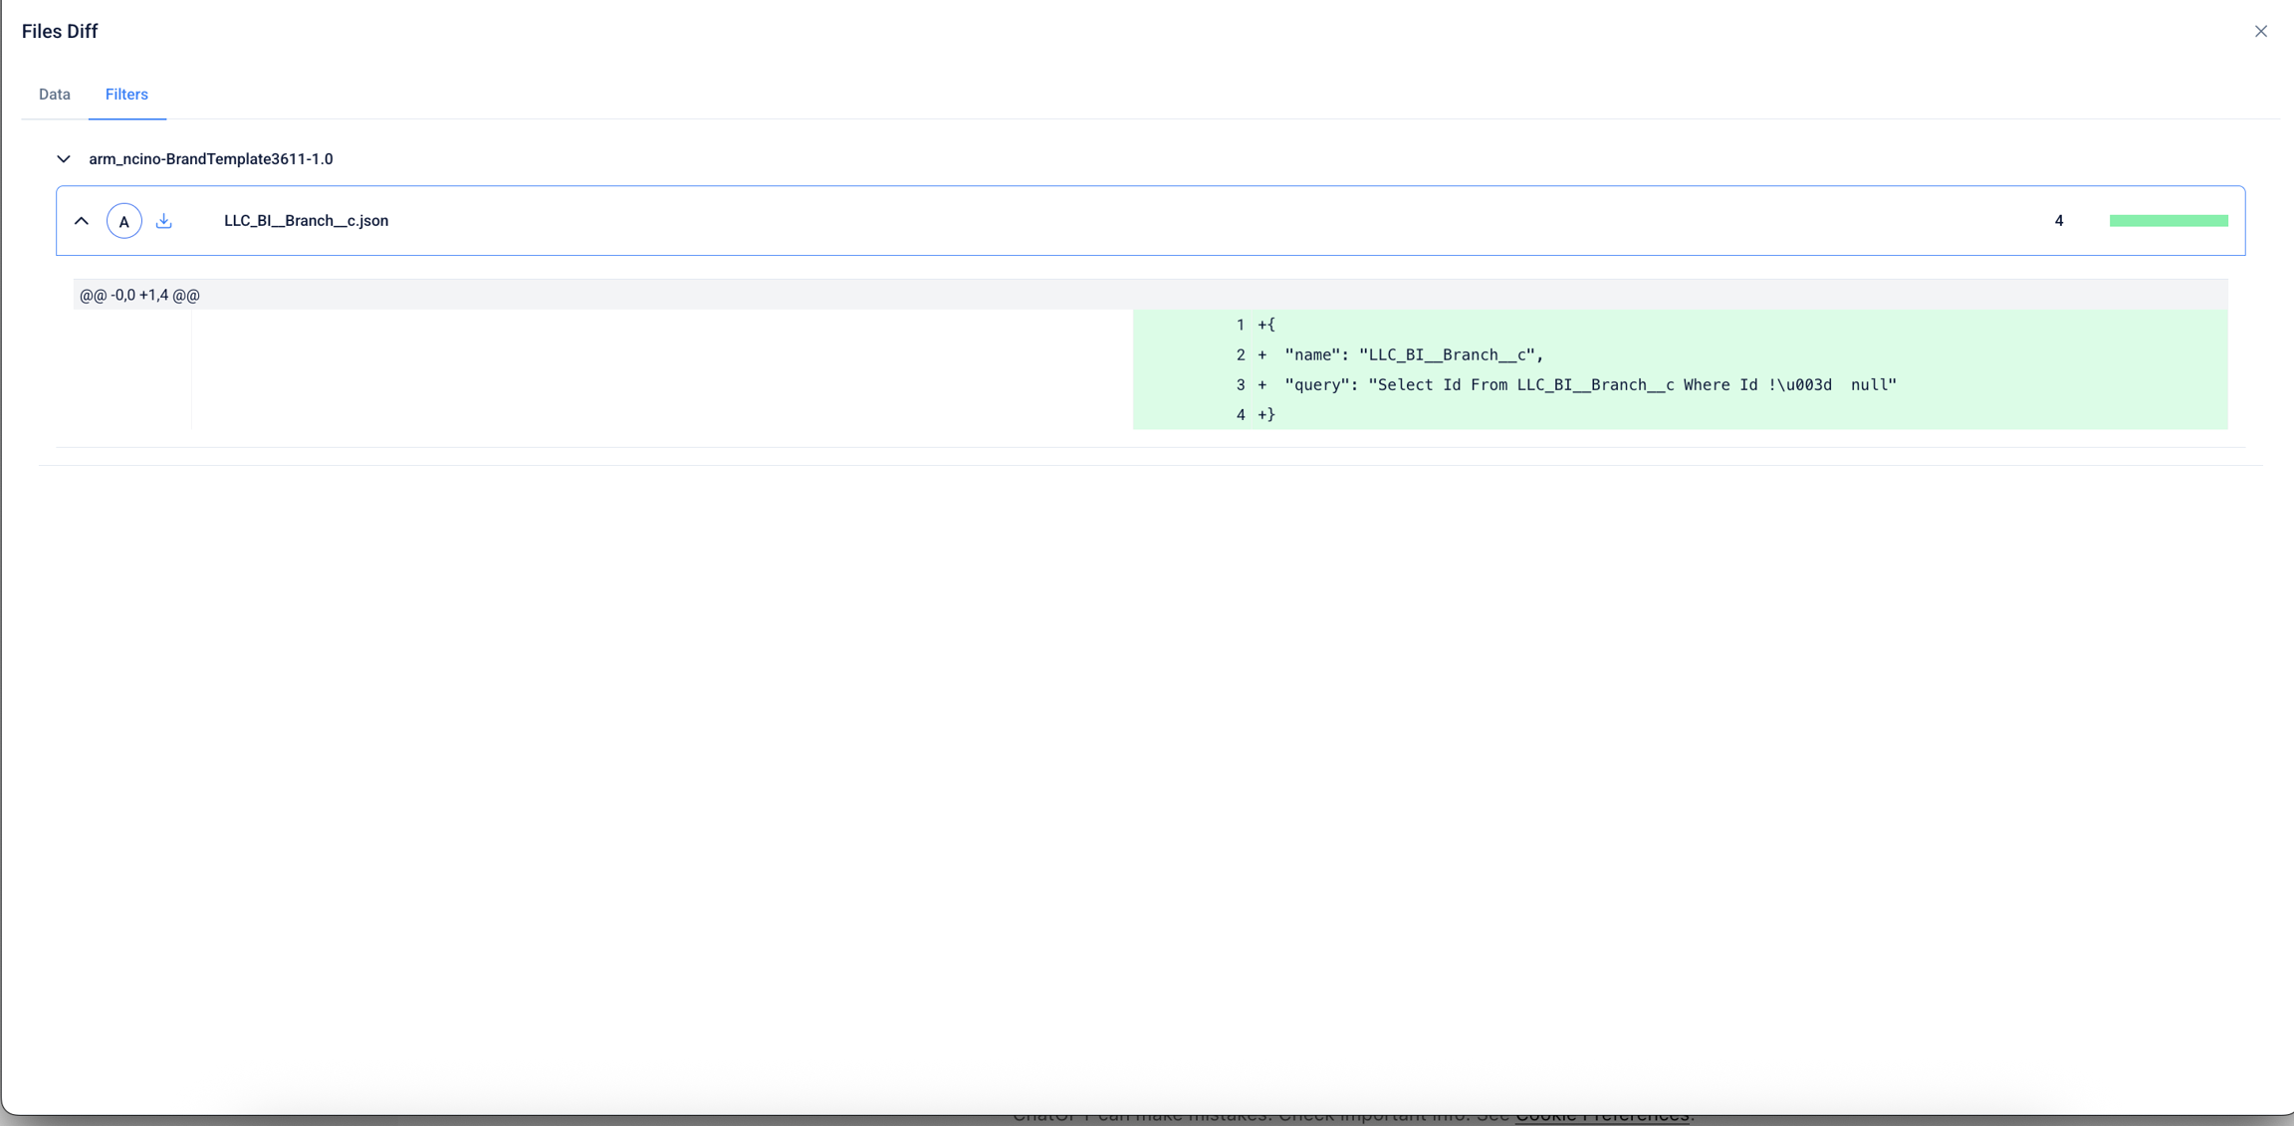2294x1126 pixels.
Task: Click the 'A' added-status badge
Action: 124,221
